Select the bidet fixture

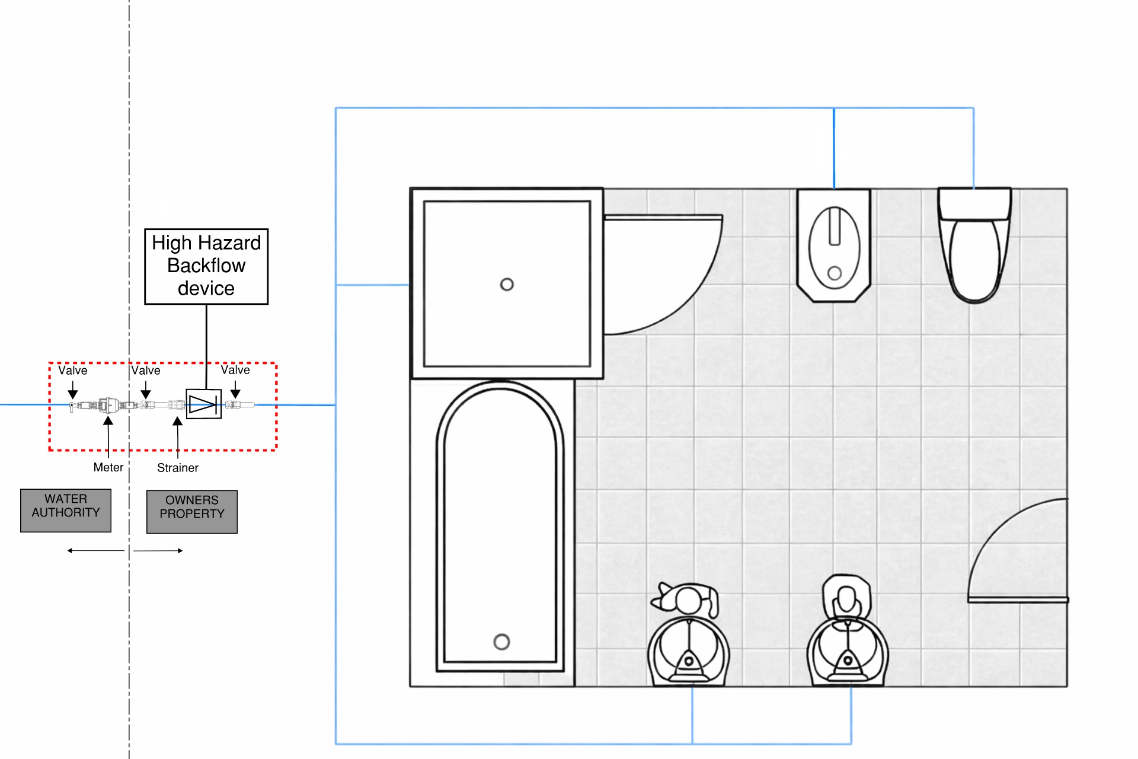point(834,245)
